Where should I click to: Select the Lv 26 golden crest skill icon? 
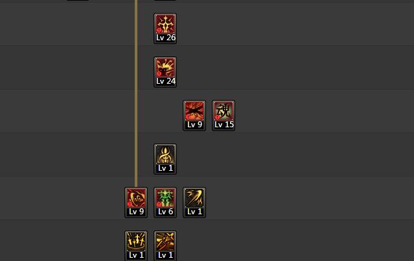coord(165,29)
